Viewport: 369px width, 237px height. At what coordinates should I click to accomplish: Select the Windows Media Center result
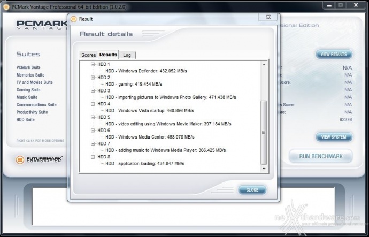[150, 137]
